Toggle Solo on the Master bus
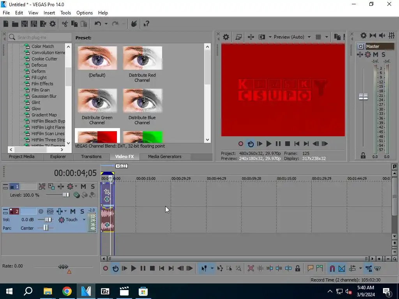 [x=383, y=55]
